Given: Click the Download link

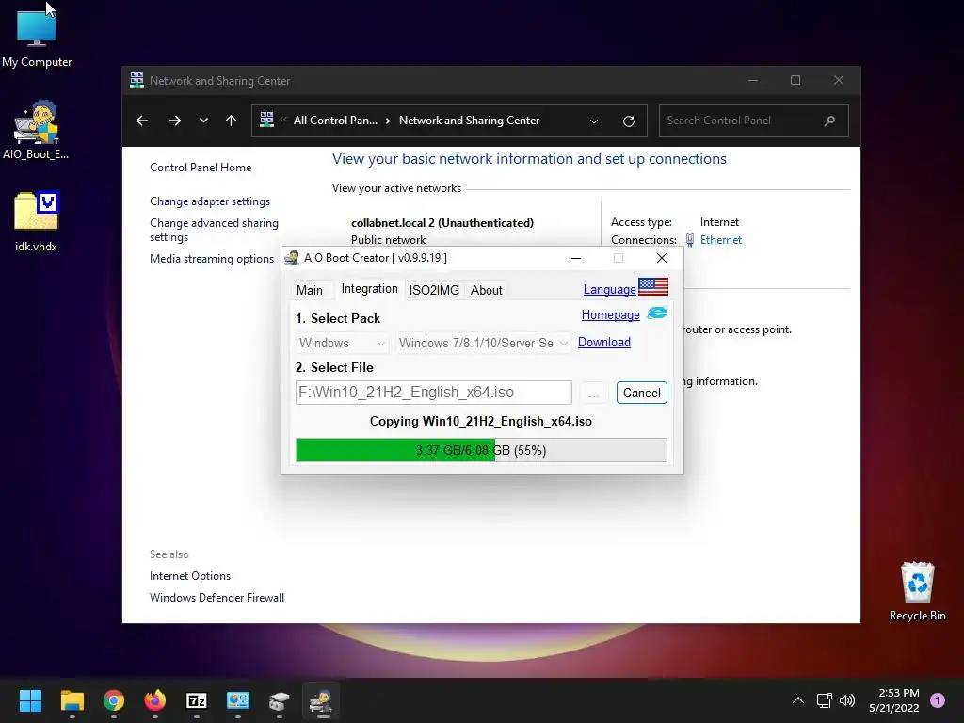Looking at the screenshot, I should pos(603,342).
